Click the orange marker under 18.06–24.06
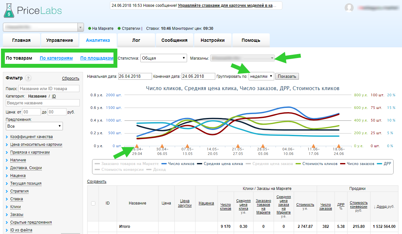 338,146
